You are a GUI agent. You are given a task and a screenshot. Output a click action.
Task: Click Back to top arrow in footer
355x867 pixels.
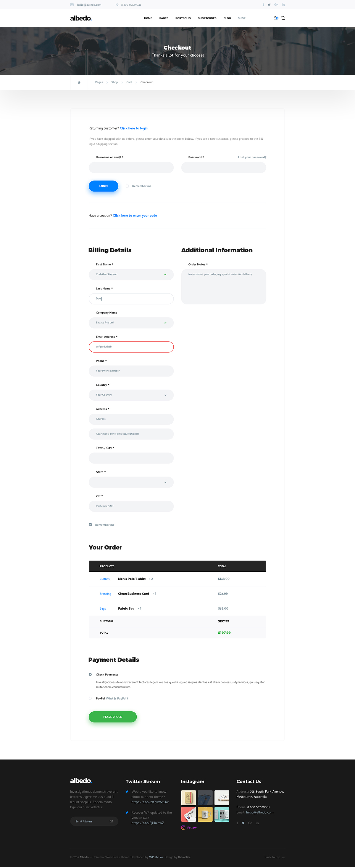(283, 857)
